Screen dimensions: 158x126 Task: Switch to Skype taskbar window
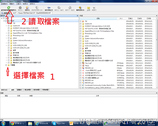(x=60, y=124)
